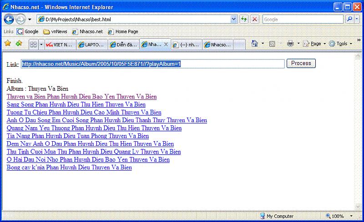Open the Sang Song Phan Huynh Dieu link

(x=76, y=104)
